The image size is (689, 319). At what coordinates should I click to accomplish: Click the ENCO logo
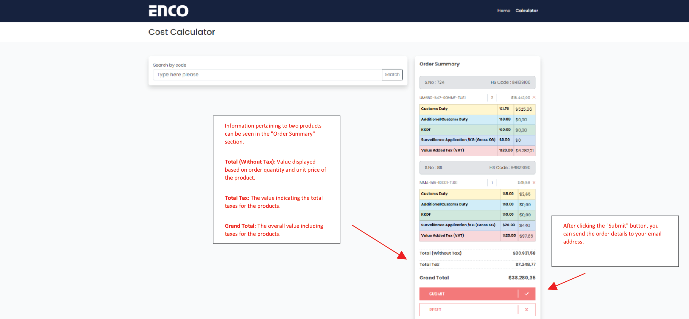click(168, 11)
